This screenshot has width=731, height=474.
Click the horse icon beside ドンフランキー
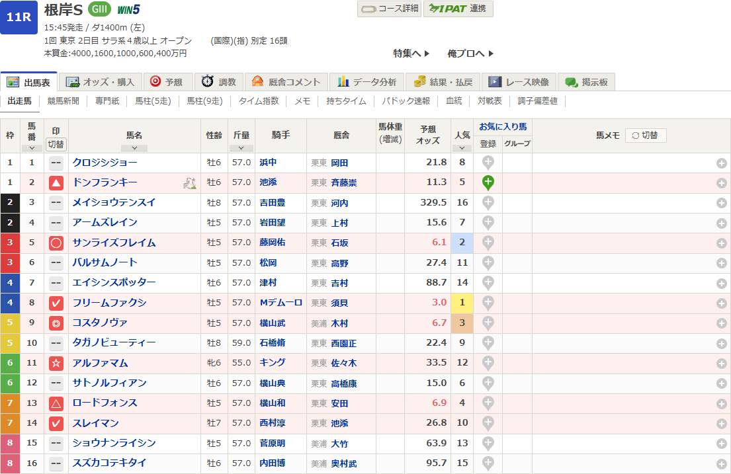click(189, 183)
